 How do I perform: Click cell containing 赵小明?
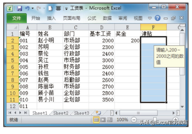50,40
